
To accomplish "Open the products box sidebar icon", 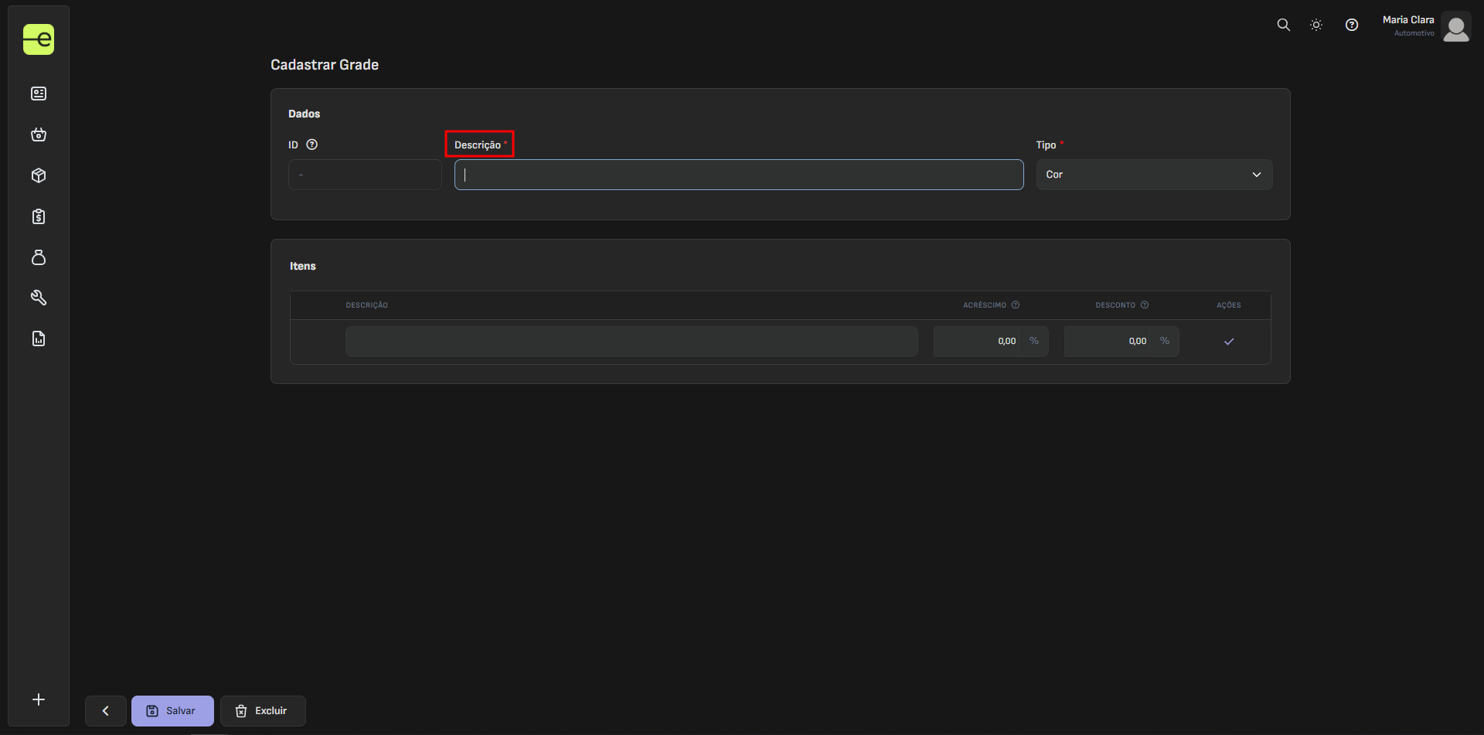I will click(39, 175).
